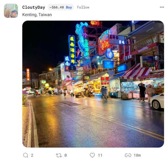Click the ~$66.40 coin price
Viewport: 168px width, 160px height.
click(x=57, y=7)
